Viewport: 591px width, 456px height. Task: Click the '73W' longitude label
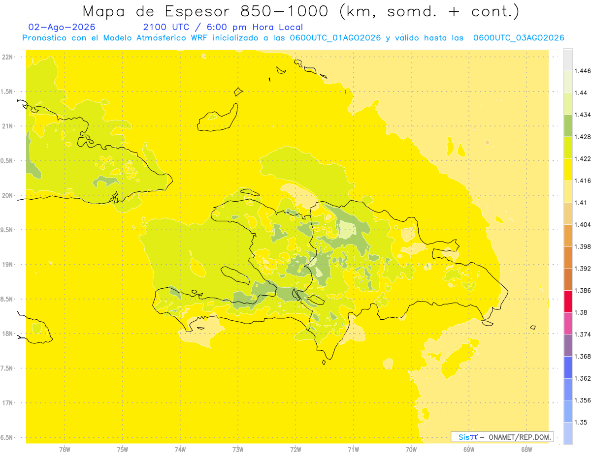(x=238, y=449)
